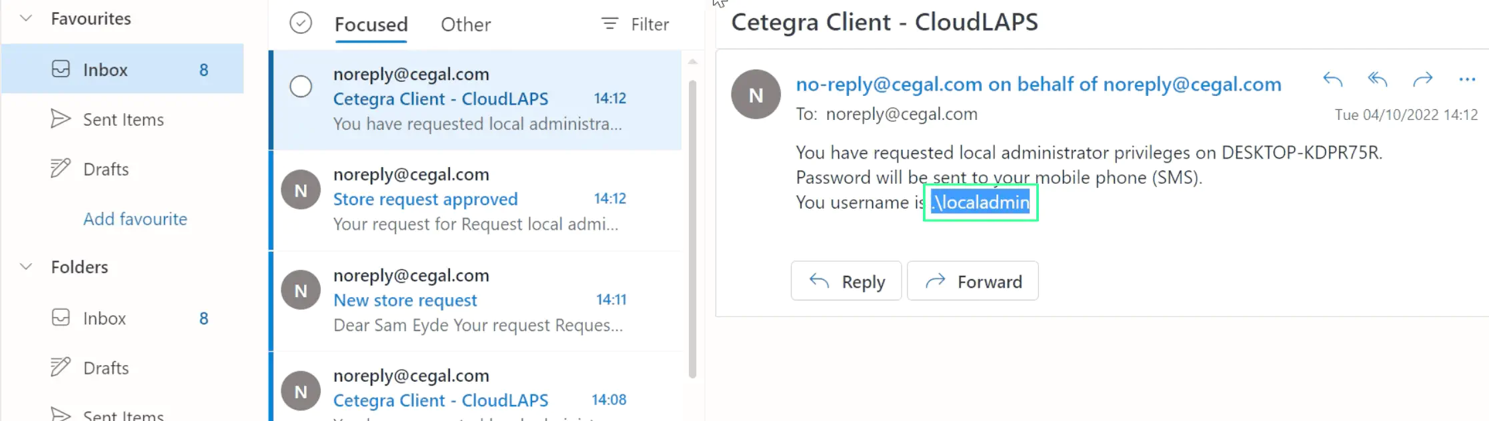The width and height of the screenshot is (1489, 421).
Task: Toggle the select all messages circle checkbox
Action: (x=301, y=23)
